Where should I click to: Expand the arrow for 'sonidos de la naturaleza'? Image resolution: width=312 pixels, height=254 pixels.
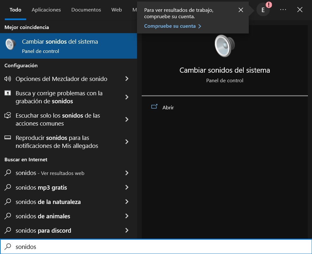(127, 201)
